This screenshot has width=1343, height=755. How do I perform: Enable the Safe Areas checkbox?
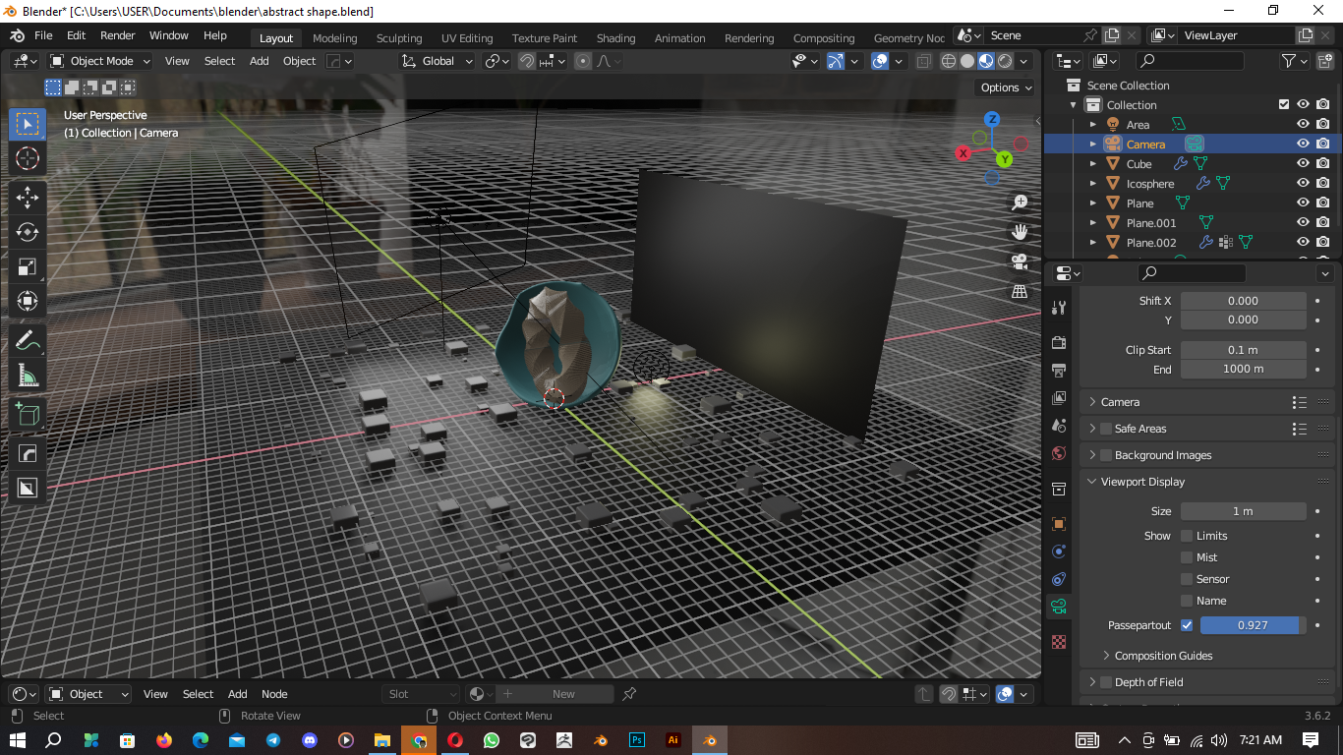(x=1106, y=429)
